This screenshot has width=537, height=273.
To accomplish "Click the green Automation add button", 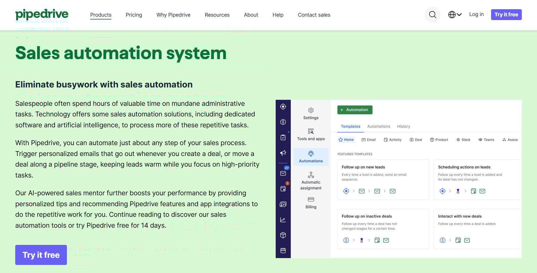I will pyautogui.click(x=355, y=110).
